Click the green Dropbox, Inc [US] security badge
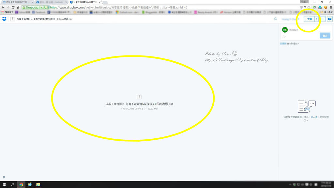 pyautogui.click(x=36, y=8)
